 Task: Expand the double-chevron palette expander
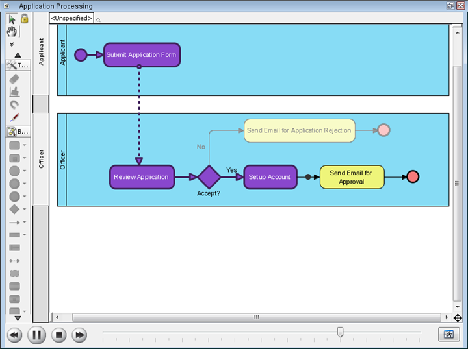pyautogui.click(x=12, y=44)
